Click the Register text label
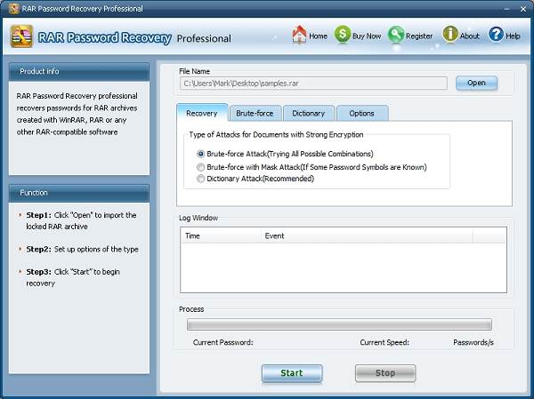The height and width of the screenshot is (399, 534). (x=419, y=36)
